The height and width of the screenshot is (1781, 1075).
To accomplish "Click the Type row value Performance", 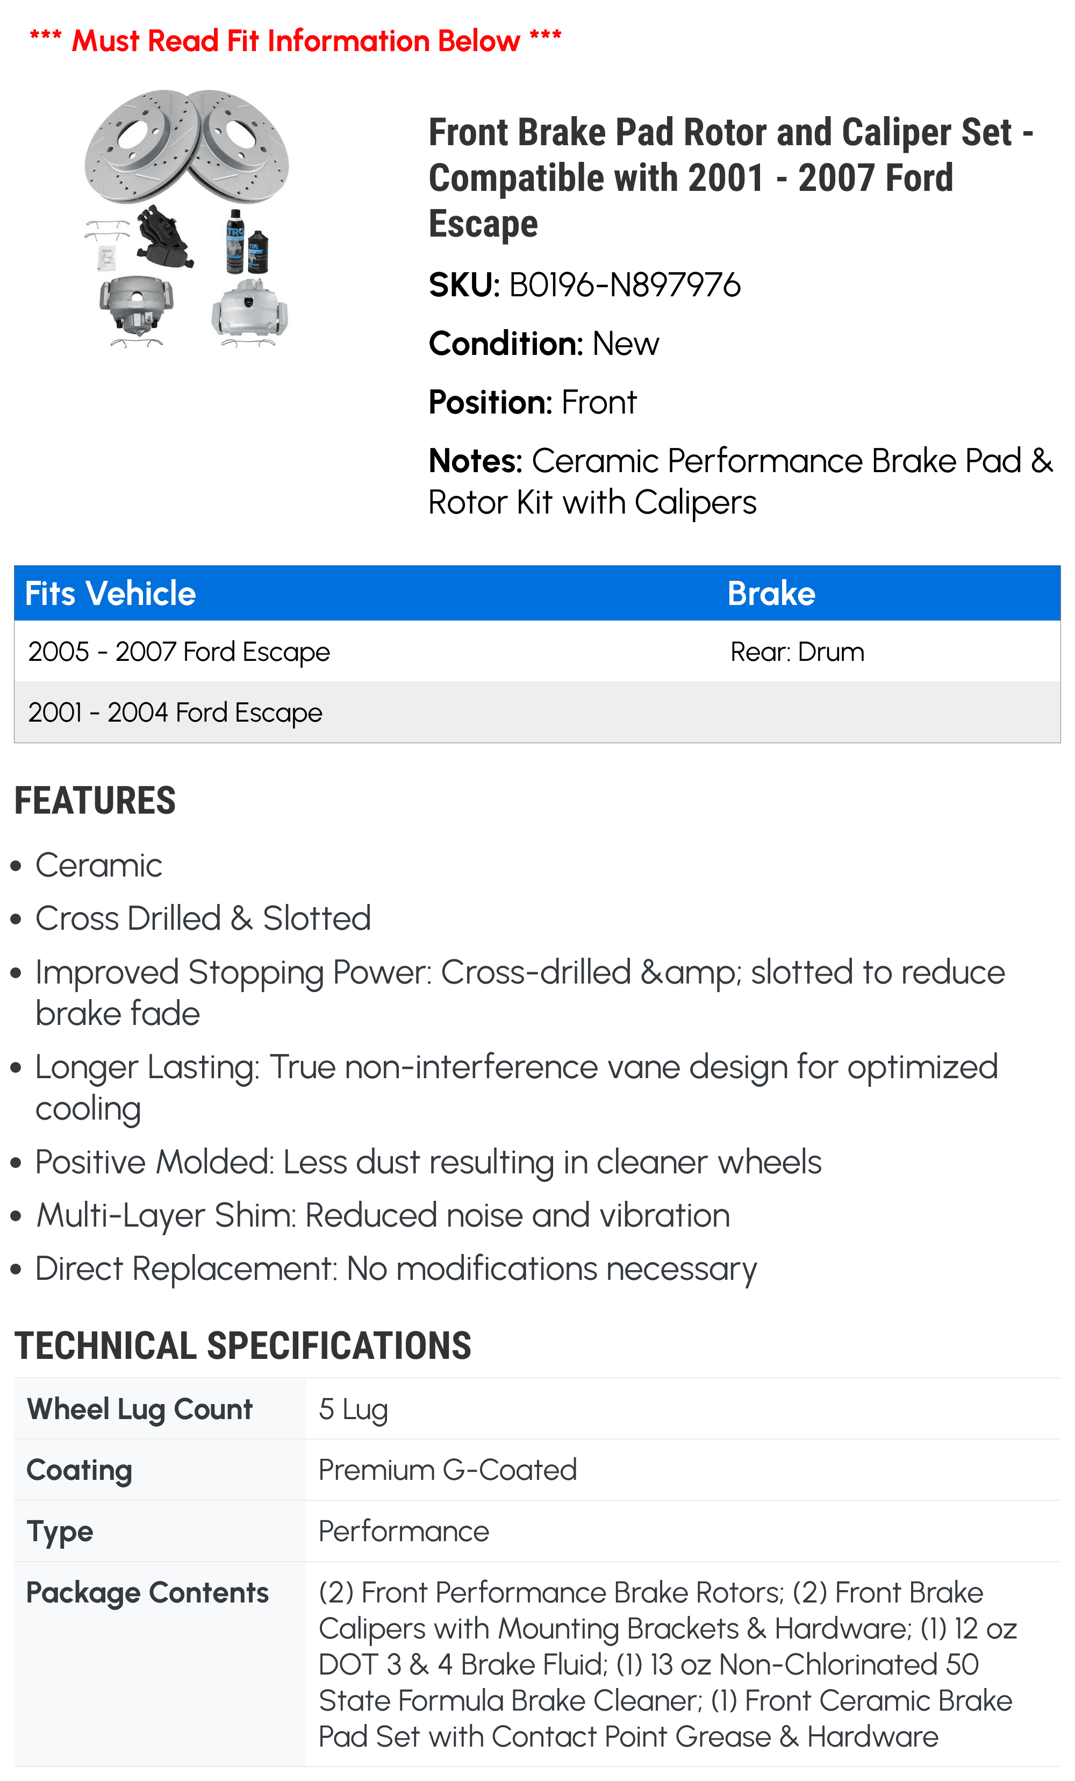I will [x=404, y=1531].
